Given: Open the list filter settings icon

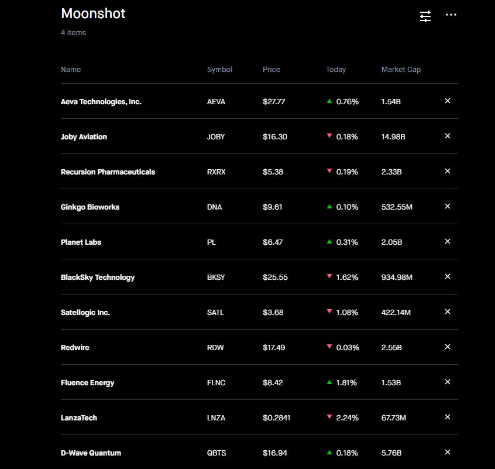Looking at the screenshot, I should 425,16.
